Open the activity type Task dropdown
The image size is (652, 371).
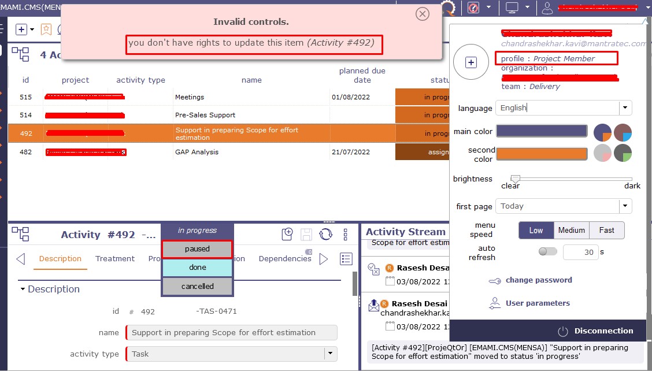click(x=330, y=354)
